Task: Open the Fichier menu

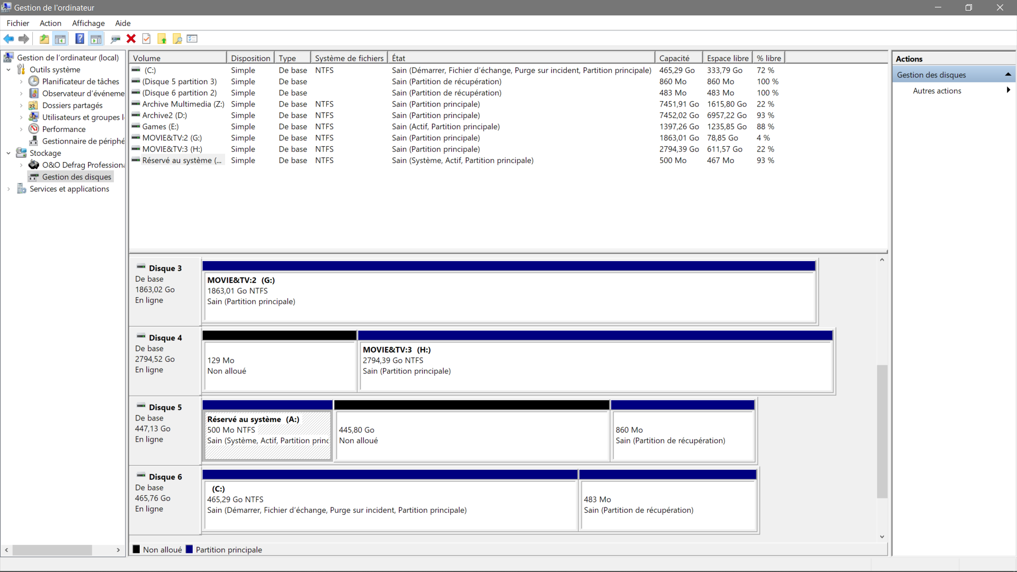Action: point(18,23)
